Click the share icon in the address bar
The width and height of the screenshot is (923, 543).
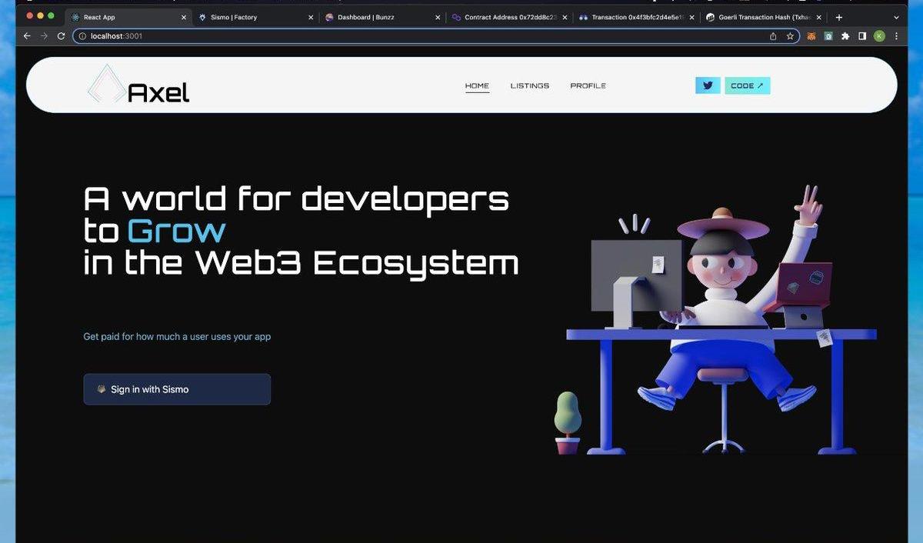(773, 36)
